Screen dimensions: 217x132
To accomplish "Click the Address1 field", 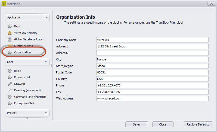I will [152, 46].
